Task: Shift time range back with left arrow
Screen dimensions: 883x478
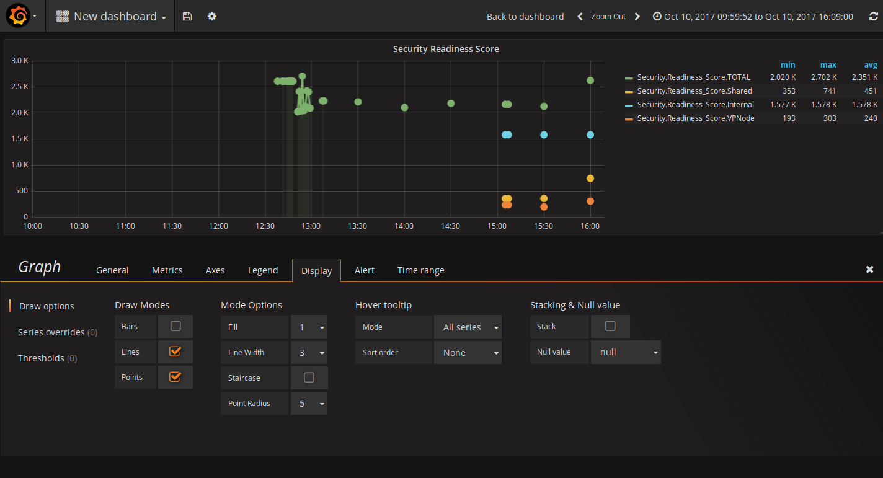Action: pos(580,17)
